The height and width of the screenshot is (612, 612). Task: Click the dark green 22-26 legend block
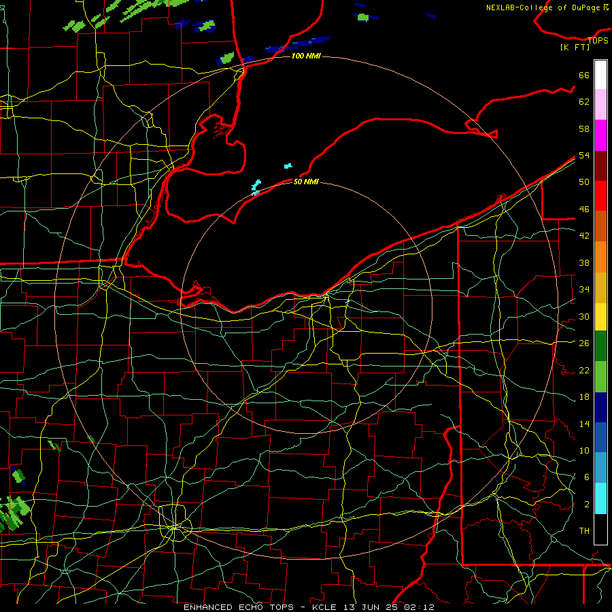[x=600, y=346]
